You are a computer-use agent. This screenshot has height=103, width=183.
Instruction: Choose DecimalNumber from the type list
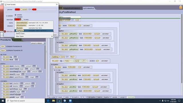point(22,23)
